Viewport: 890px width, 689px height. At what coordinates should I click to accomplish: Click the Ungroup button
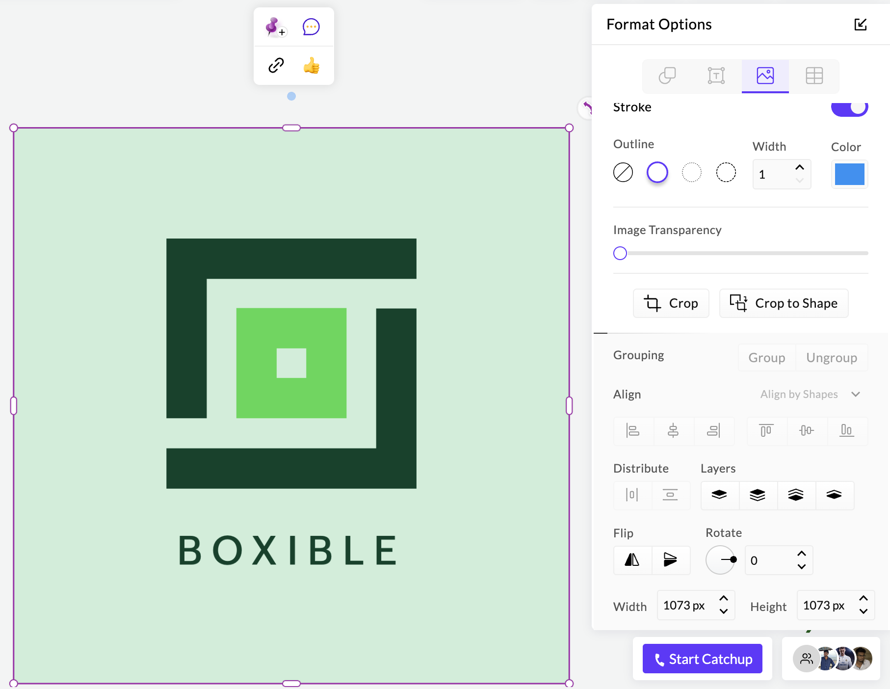point(832,358)
